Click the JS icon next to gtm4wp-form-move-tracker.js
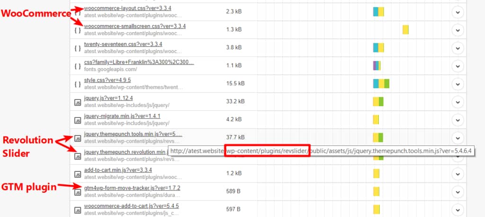The image size is (485, 217). click(78, 192)
